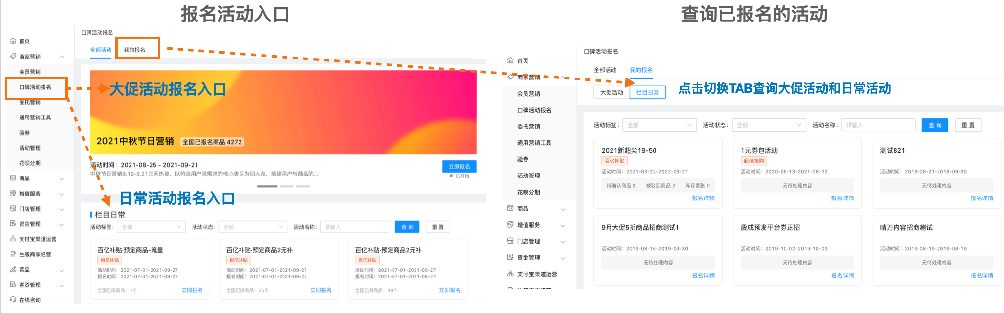Click the 支付宝渠道运营 icon in left panel sidebar

pos(13,239)
